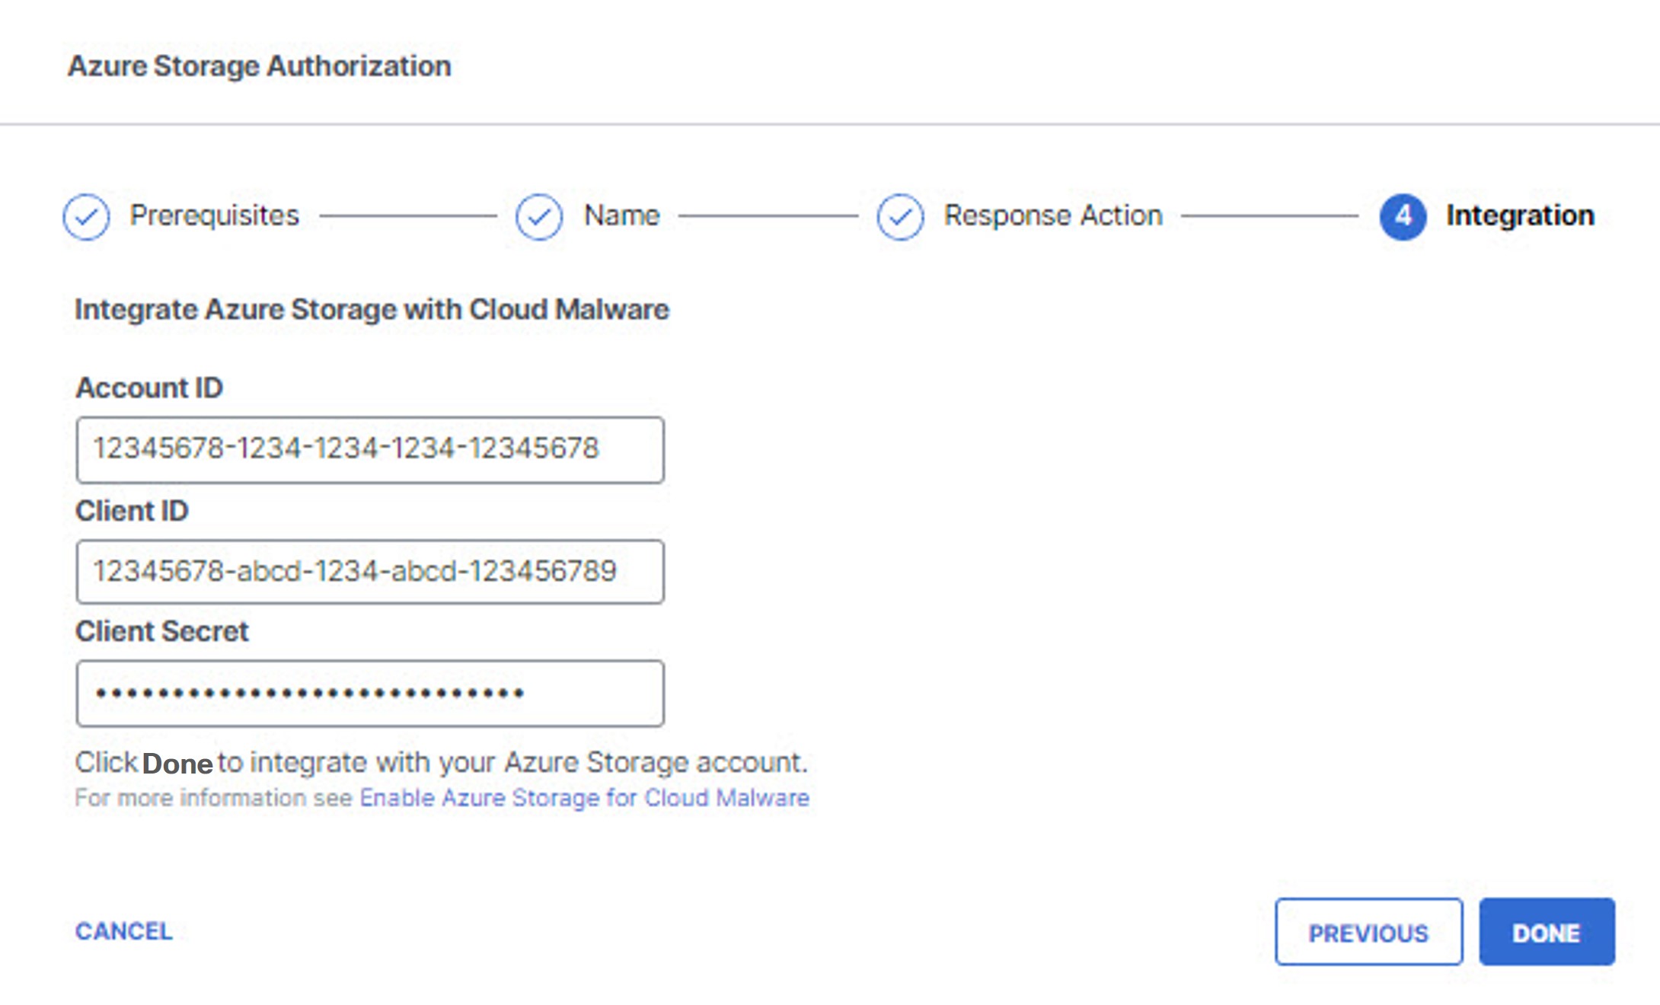This screenshot has width=1660, height=1005.
Task: Go to the Prerequisites step label
Action: [x=214, y=216]
